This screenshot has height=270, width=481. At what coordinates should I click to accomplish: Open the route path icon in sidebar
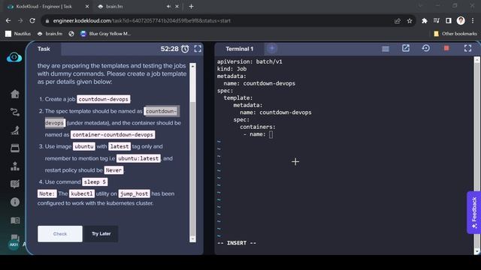click(x=15, y=112)
